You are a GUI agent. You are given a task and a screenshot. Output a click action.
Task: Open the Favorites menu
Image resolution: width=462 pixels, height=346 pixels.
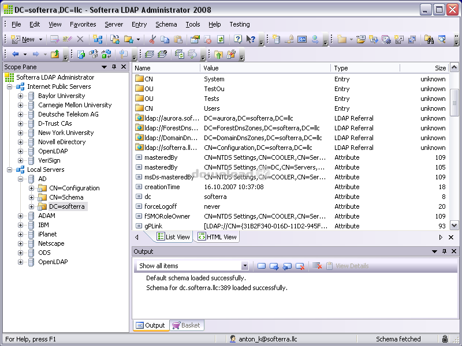coord(83,24)
